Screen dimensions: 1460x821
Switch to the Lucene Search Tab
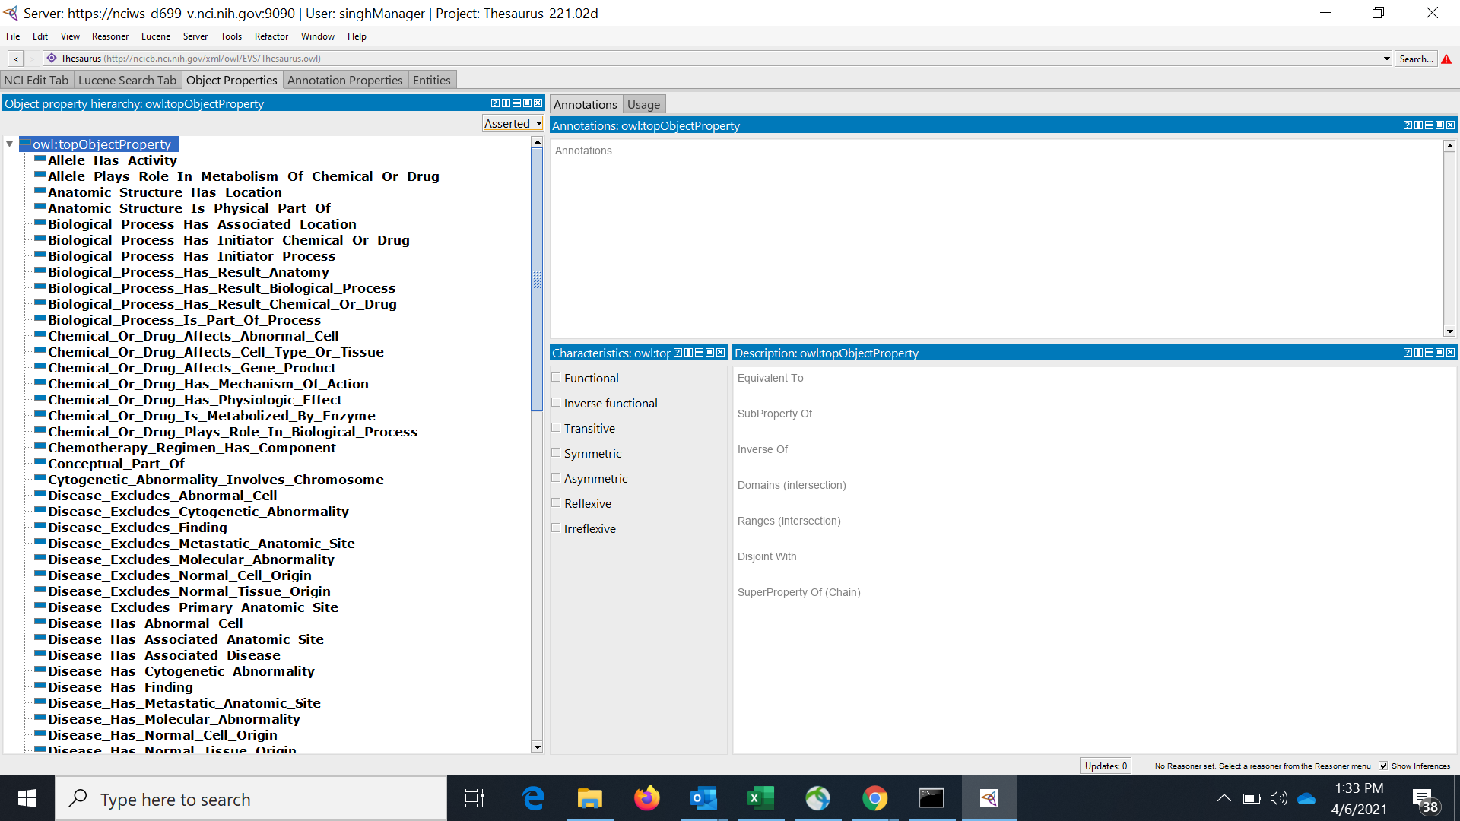click(x=127, y=79)
